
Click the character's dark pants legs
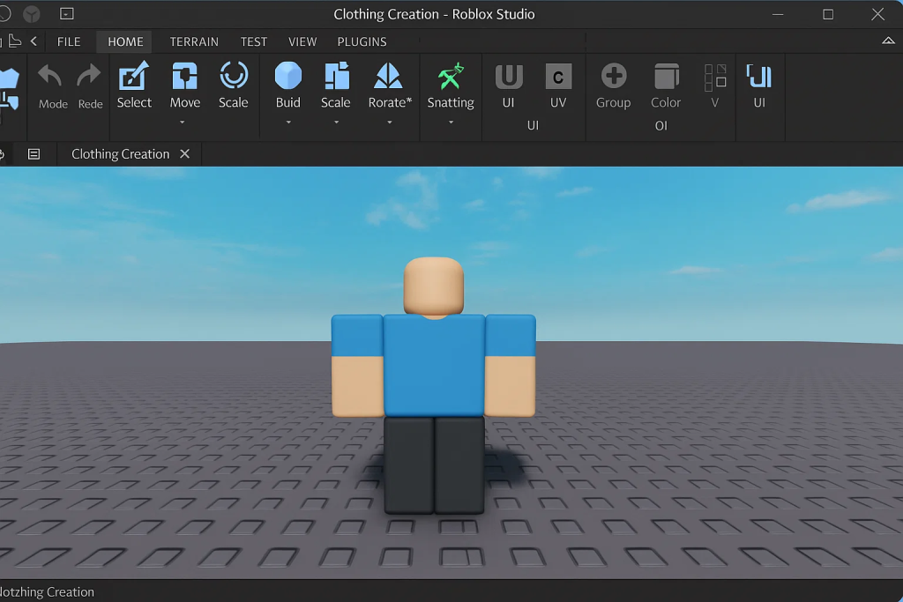point(434,465)
